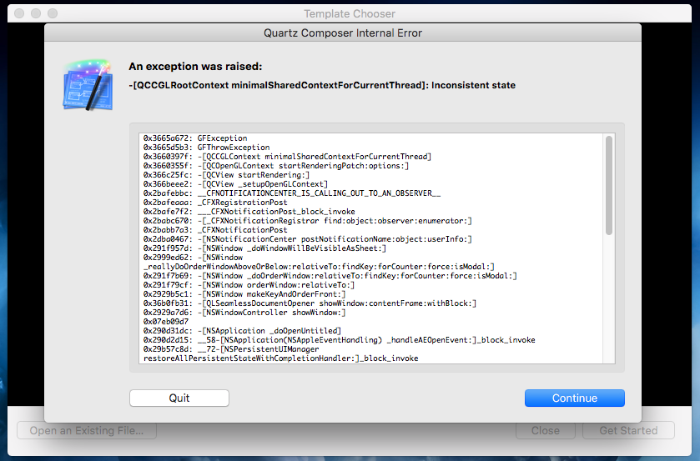
Task: Click the '0x07eb09d7' address line
Action: 166,322
